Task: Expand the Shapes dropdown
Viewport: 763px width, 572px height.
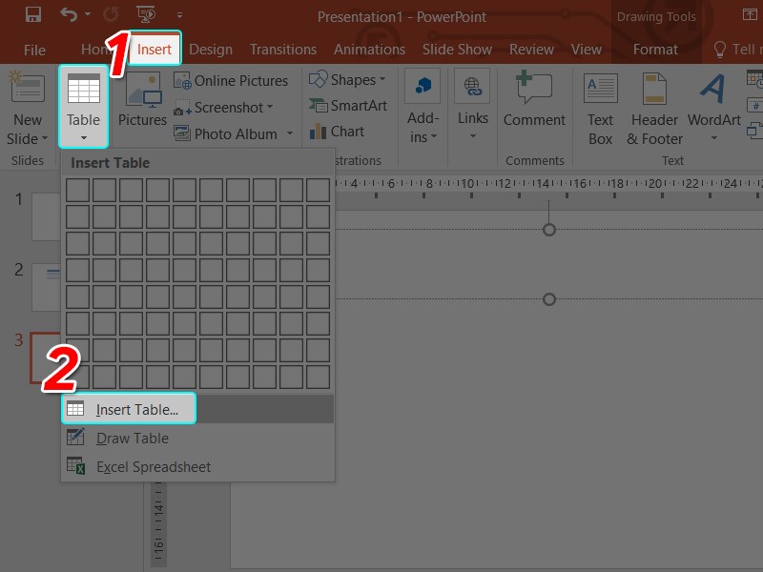Action: (x=348, y=80)
